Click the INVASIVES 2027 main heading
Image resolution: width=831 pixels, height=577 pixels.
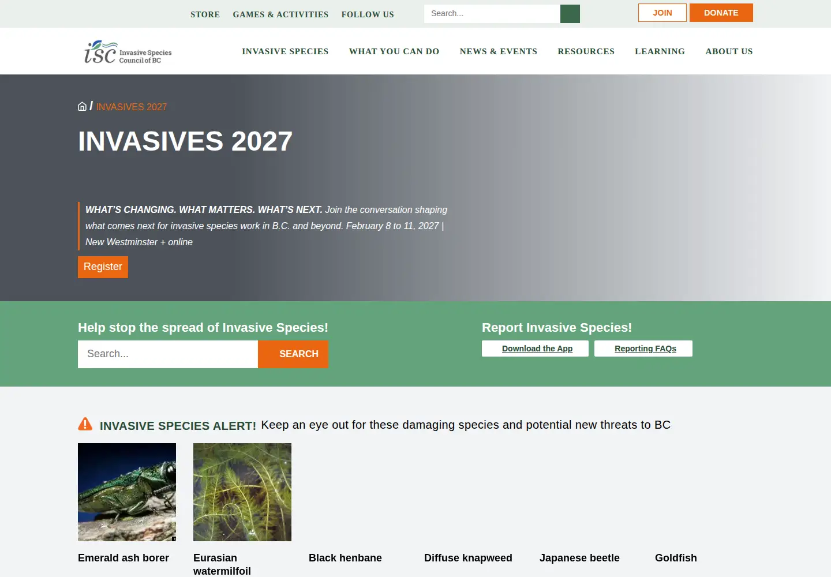pos(185,141)
